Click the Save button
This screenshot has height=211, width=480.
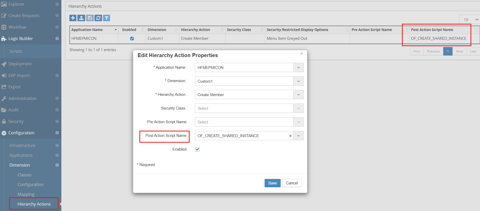[x=272, y=183]
